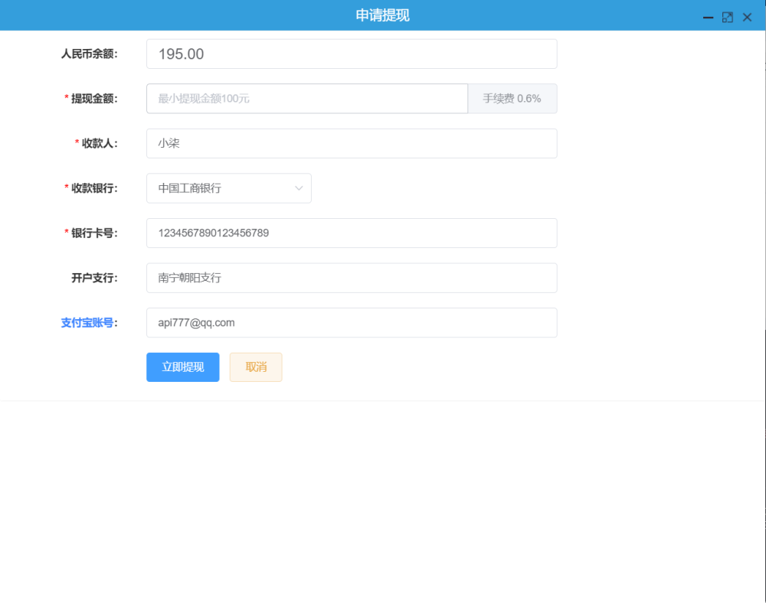
Task: Close the 申请提现 dialog
Action: 747,17
